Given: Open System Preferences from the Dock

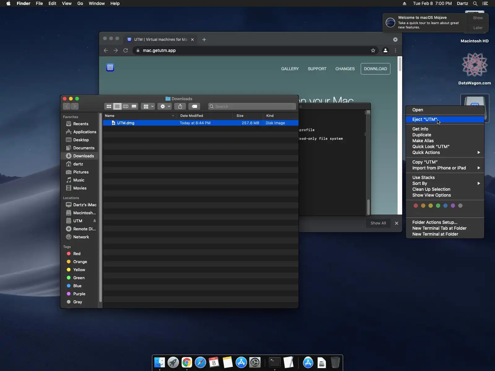Looking at the screenshot, I should tap(255, 362).
